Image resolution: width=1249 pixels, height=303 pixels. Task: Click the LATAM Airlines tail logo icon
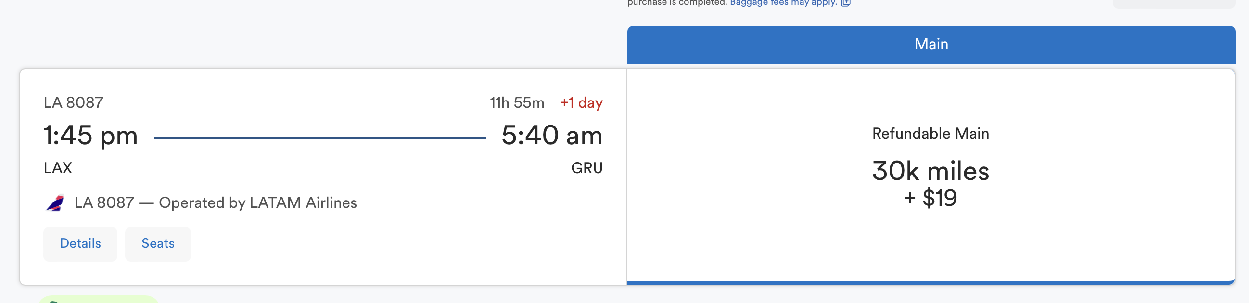[x=55, y=202]
